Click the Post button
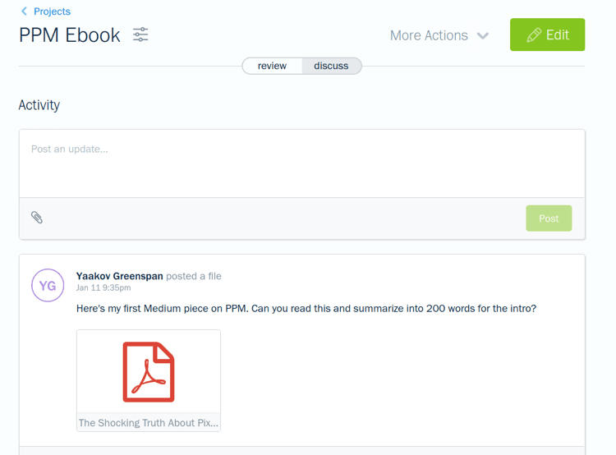 549,218
